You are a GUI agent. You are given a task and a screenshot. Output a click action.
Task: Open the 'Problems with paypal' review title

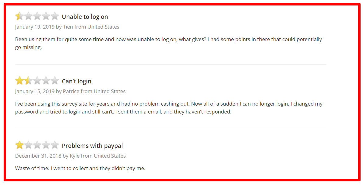(92, 146)
